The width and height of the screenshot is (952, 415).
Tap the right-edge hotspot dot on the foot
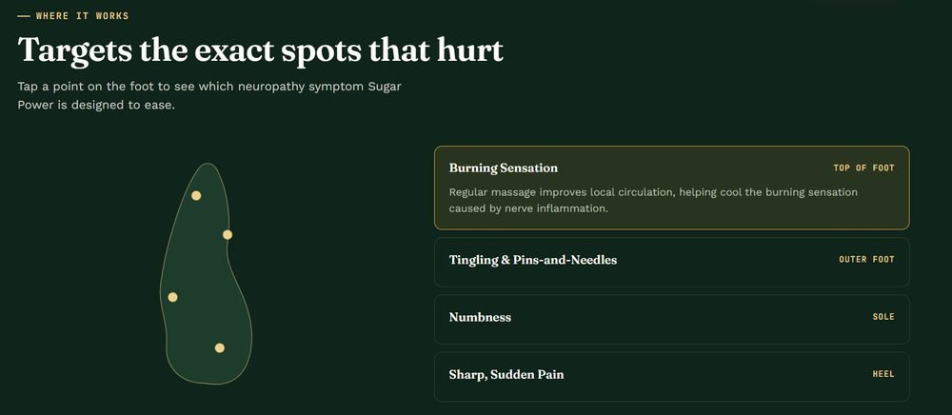tap(228, 235)
